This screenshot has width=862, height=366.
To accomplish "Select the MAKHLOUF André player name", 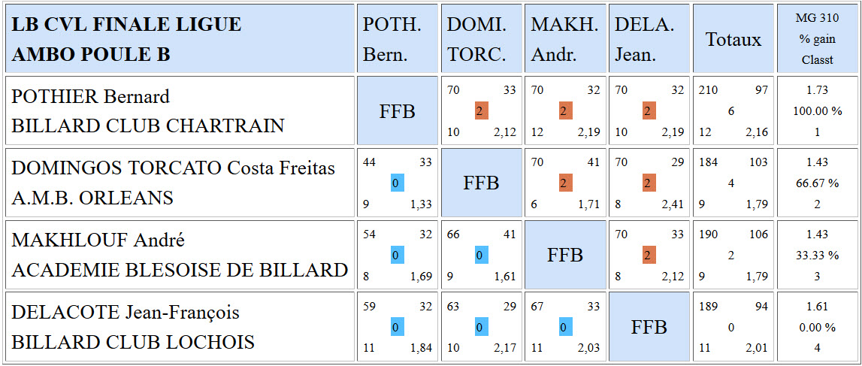I will coord(98,240).
